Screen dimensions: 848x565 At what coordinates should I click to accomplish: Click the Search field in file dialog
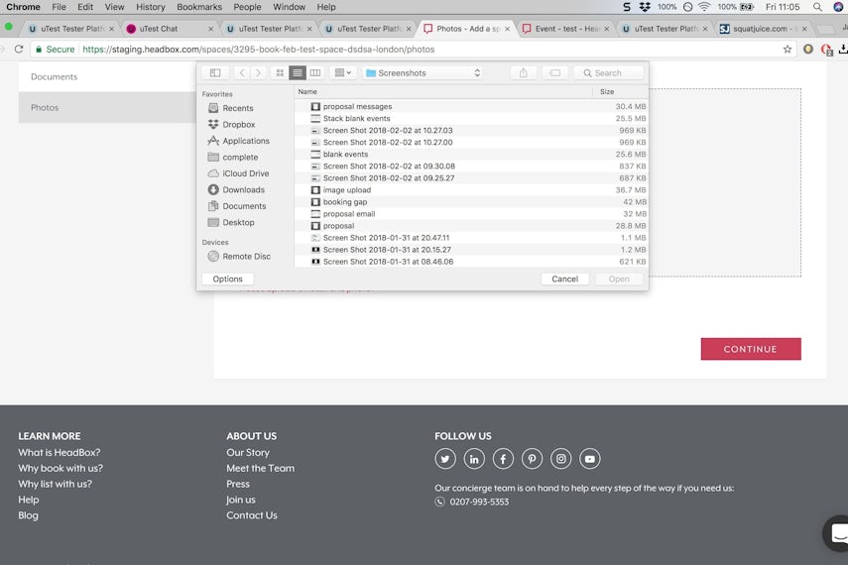pyautogui.click(x=609, y=72)
